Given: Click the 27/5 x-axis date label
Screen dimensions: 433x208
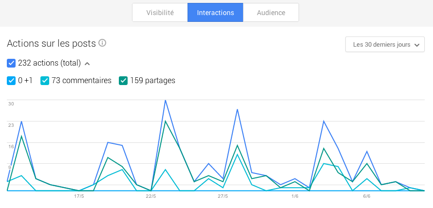Looking at the screenshot, I should tap(223, 196).
